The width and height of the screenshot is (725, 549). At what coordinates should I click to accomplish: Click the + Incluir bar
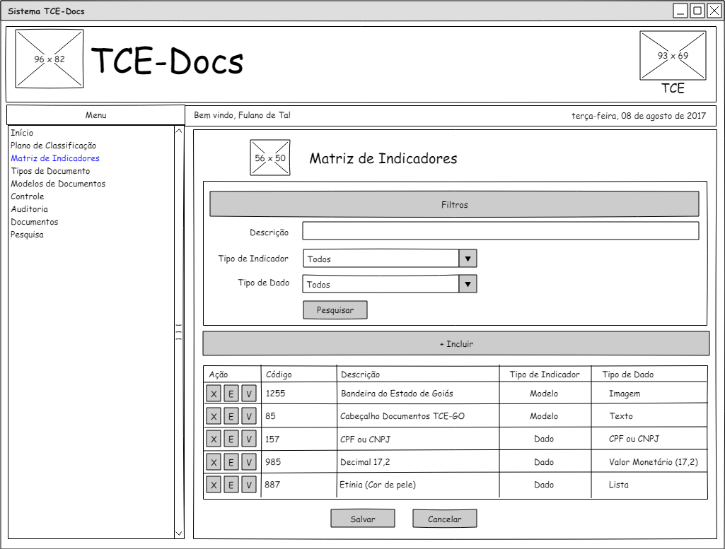click(x=456, y=343)
